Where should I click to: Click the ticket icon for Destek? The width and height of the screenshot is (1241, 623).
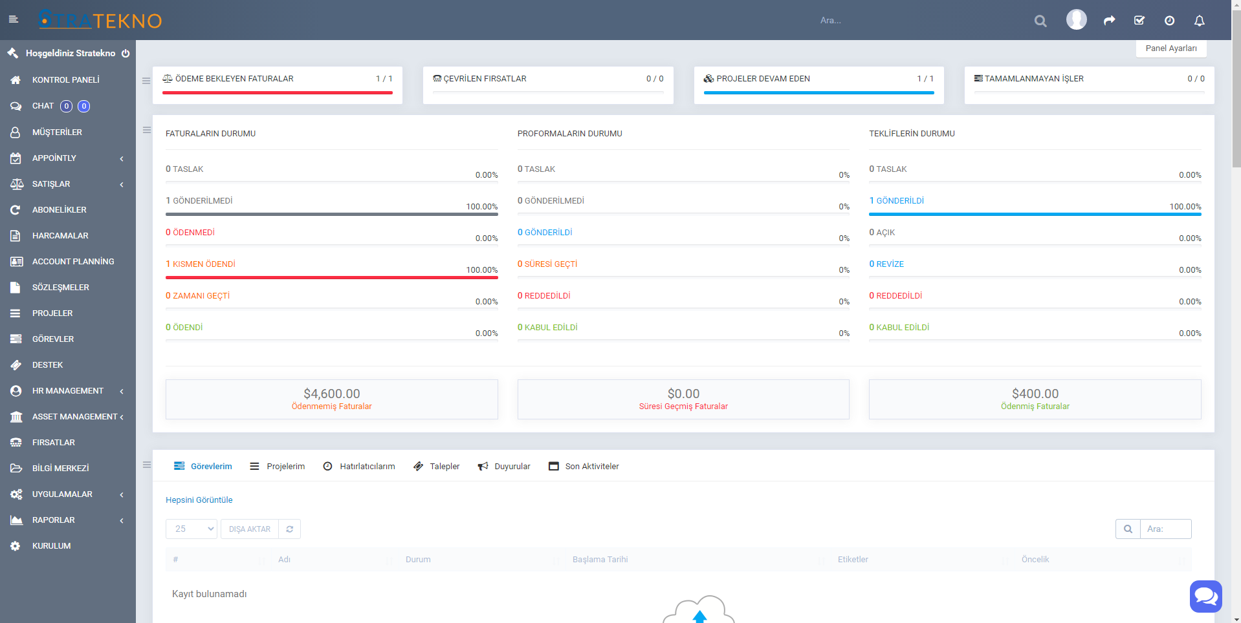[16, 365]
